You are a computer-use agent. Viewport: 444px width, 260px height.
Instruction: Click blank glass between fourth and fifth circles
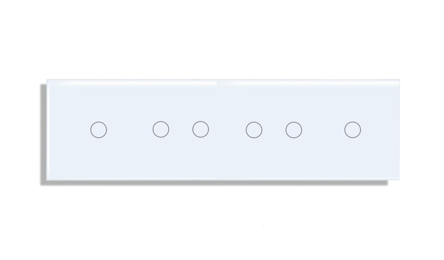(x=274, y=130)
